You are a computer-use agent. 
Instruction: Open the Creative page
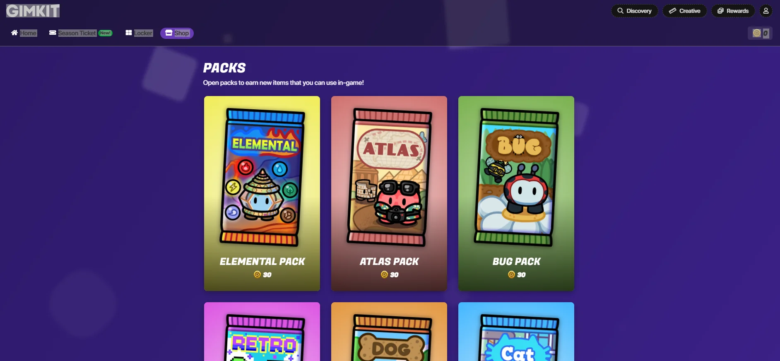click(x=684, y=11)
